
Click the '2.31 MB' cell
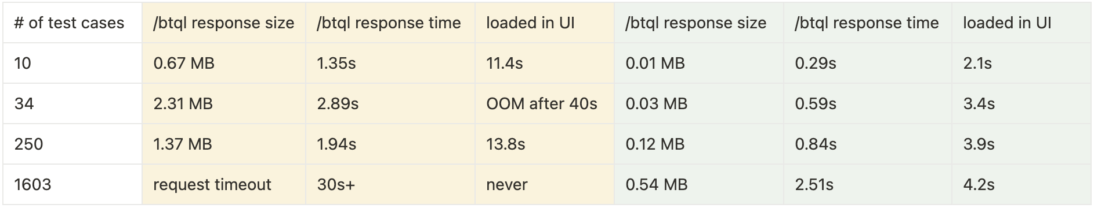pyautogui.click(x=224, y=103)
